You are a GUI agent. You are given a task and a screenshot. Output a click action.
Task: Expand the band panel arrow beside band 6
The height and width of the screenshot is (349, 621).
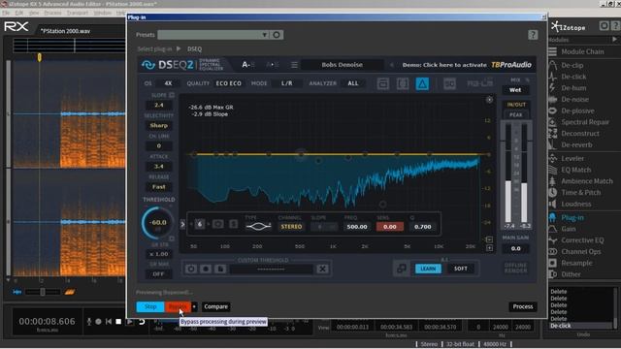tap(182, 225)
